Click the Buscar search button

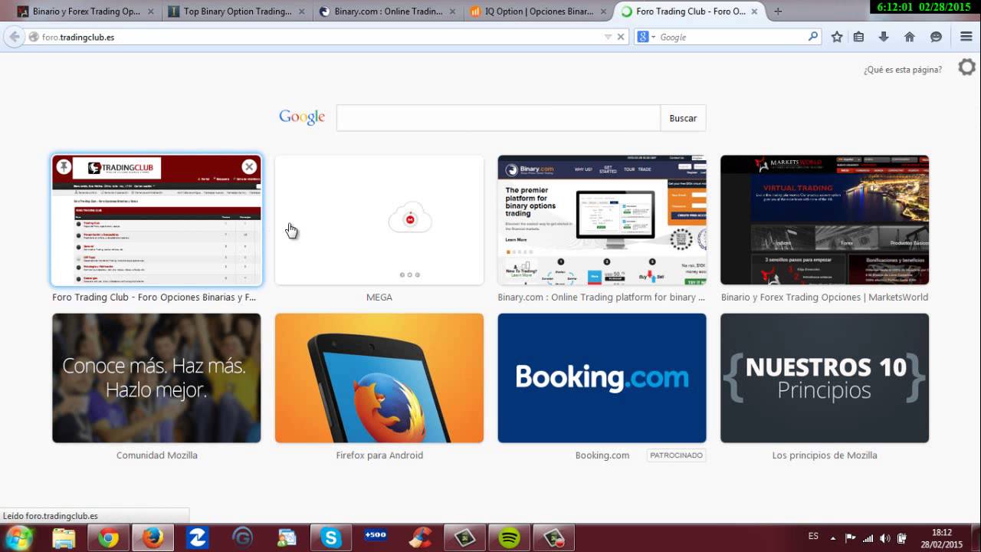[683, 118]
